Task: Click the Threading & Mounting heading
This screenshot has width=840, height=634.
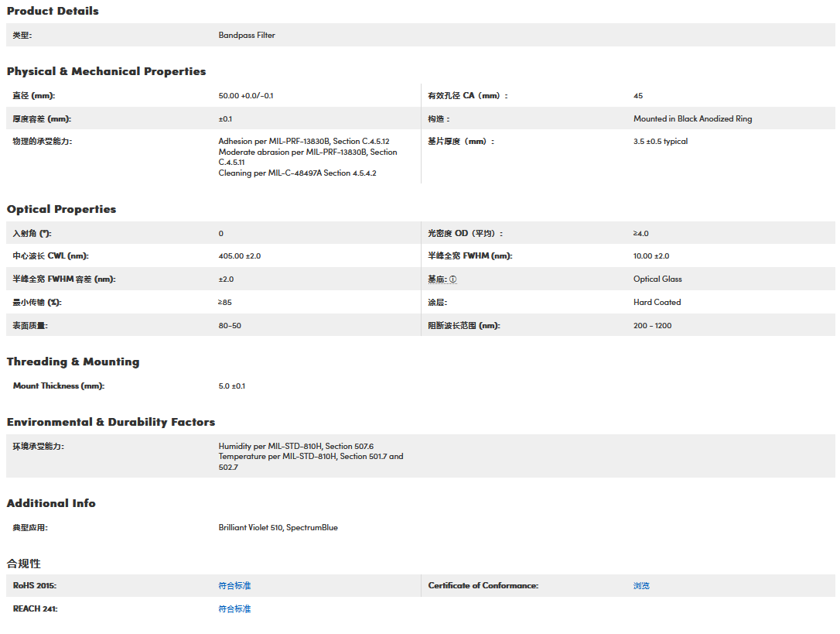Action: [73, 362]
